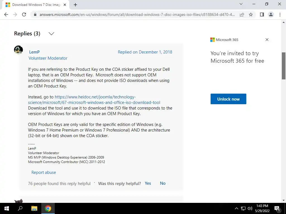
Task: Open Chrome three-dot menu
Action: (x=280, y=14)
